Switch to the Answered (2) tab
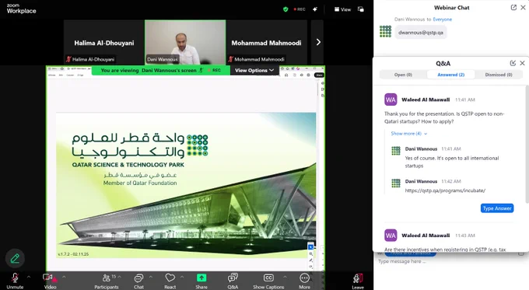Viewport: 529px width, 290px height. tap(450, 75)
